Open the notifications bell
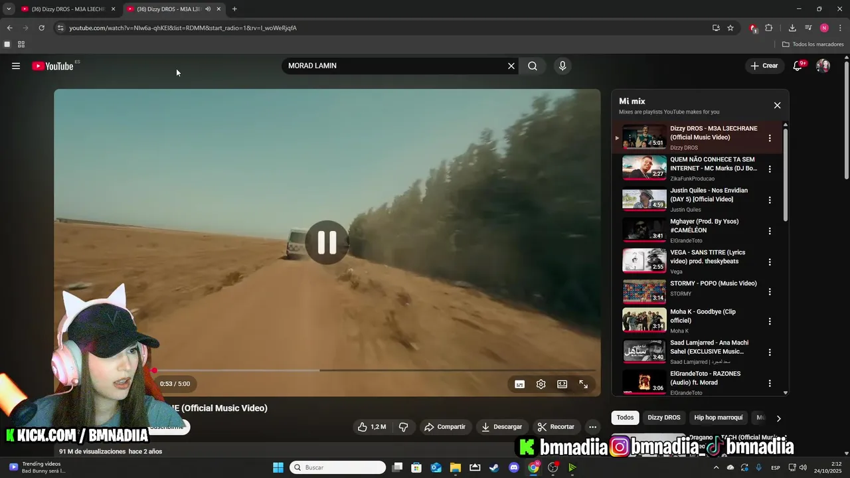 (798, 66)
